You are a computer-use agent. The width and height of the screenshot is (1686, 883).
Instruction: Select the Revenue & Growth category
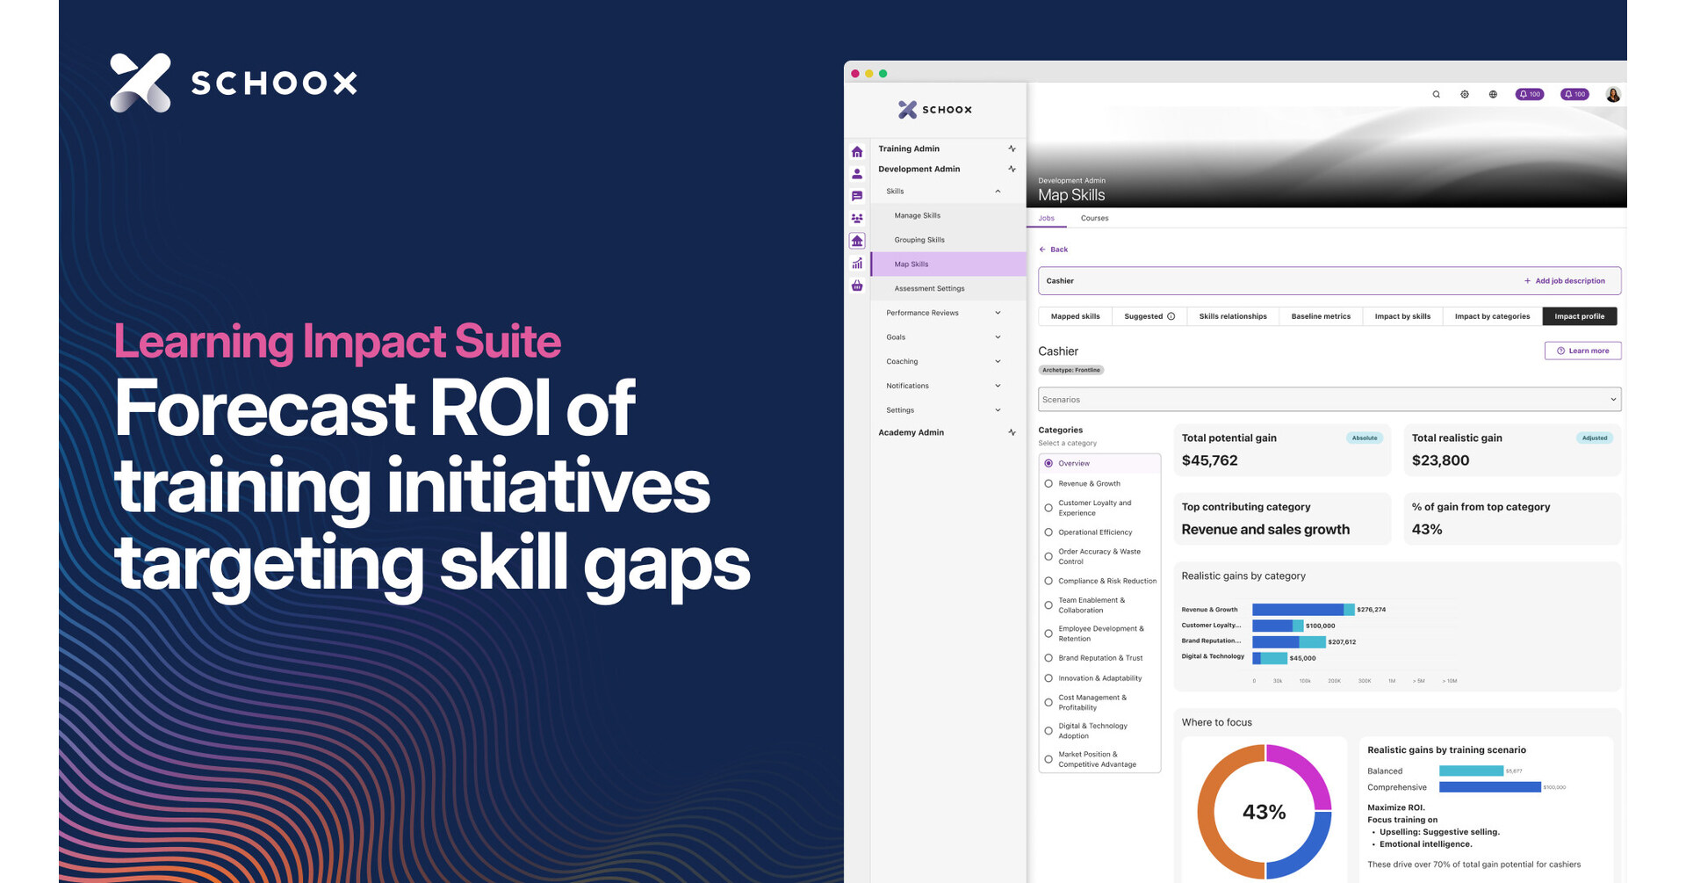coord(1048,483)
